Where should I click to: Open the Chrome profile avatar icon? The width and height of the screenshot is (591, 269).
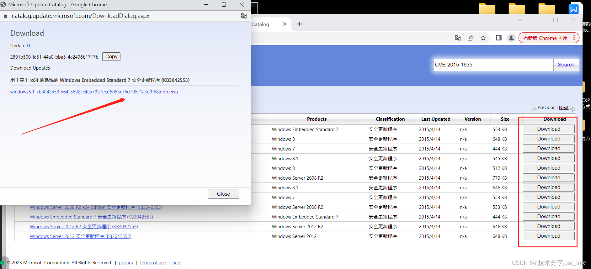511,38
